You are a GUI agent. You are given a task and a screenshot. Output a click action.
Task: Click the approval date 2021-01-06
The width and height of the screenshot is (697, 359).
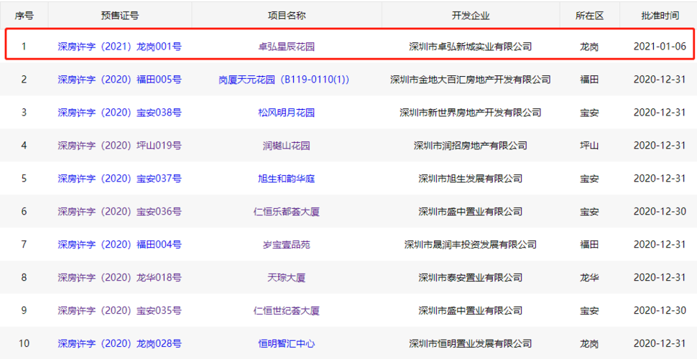pos(660,46)
